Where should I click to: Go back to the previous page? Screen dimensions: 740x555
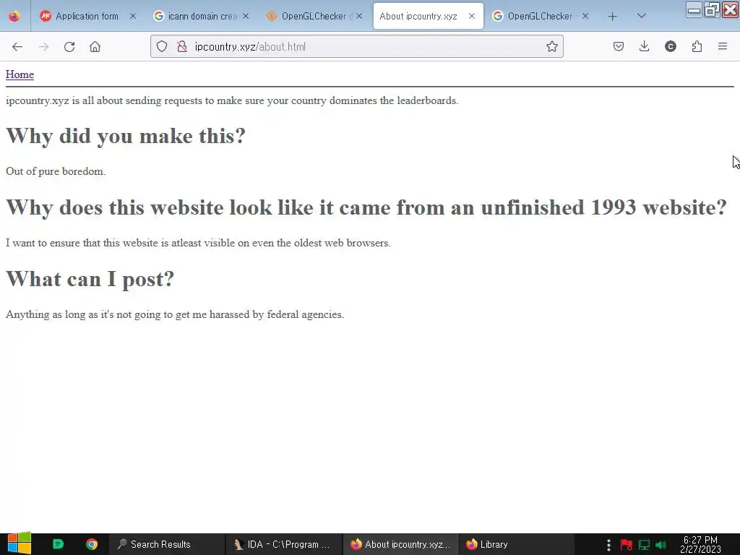17,47
